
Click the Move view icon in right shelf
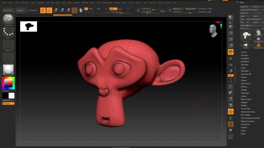coord(231,93)
